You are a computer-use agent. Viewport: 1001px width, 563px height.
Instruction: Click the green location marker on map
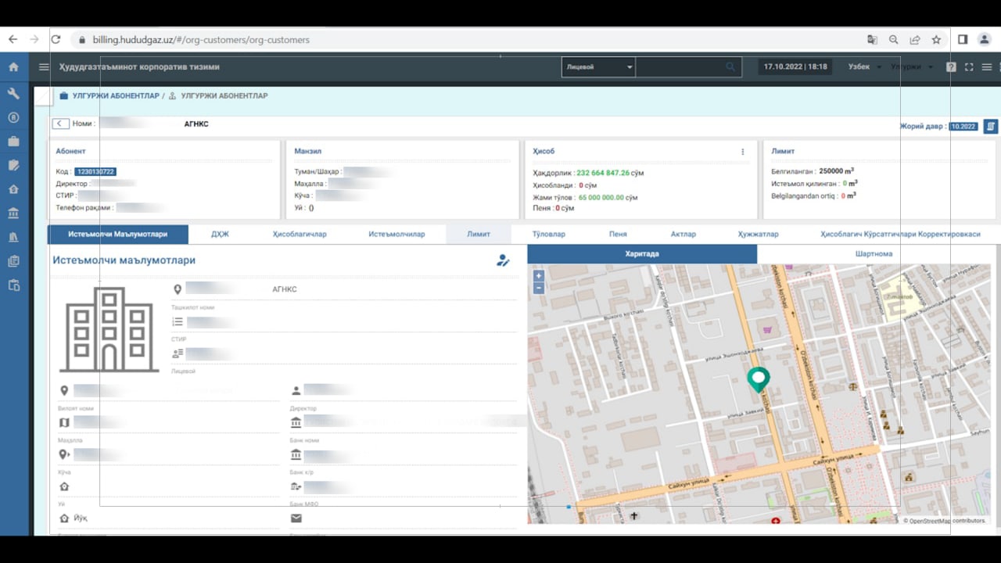tap(757, 379)
